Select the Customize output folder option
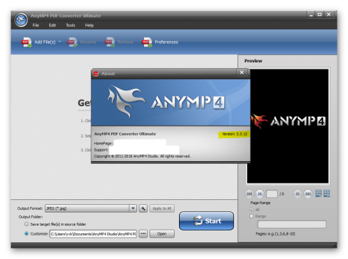Screen dimensions: 348x259 coord(26,233)
